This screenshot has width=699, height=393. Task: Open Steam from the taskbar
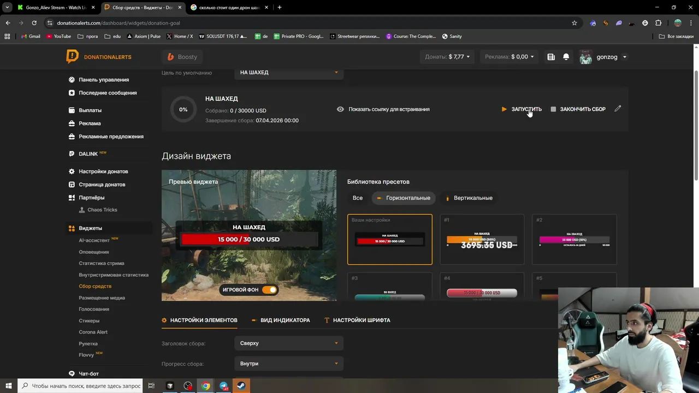click(x=241, y=386)
